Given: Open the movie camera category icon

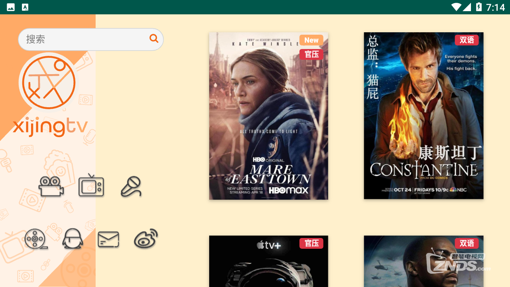Looking at the screenshot, I should pyautogui.click(x=51, y=186).
